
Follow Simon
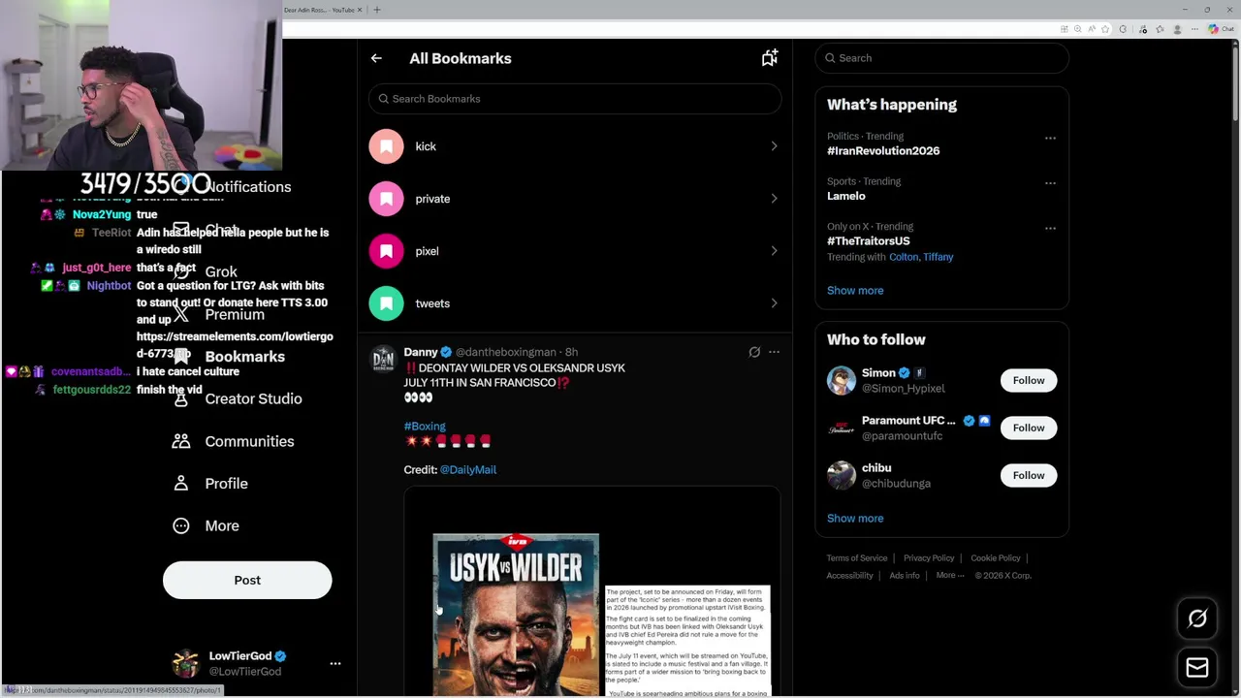[x=1029, y=380]
